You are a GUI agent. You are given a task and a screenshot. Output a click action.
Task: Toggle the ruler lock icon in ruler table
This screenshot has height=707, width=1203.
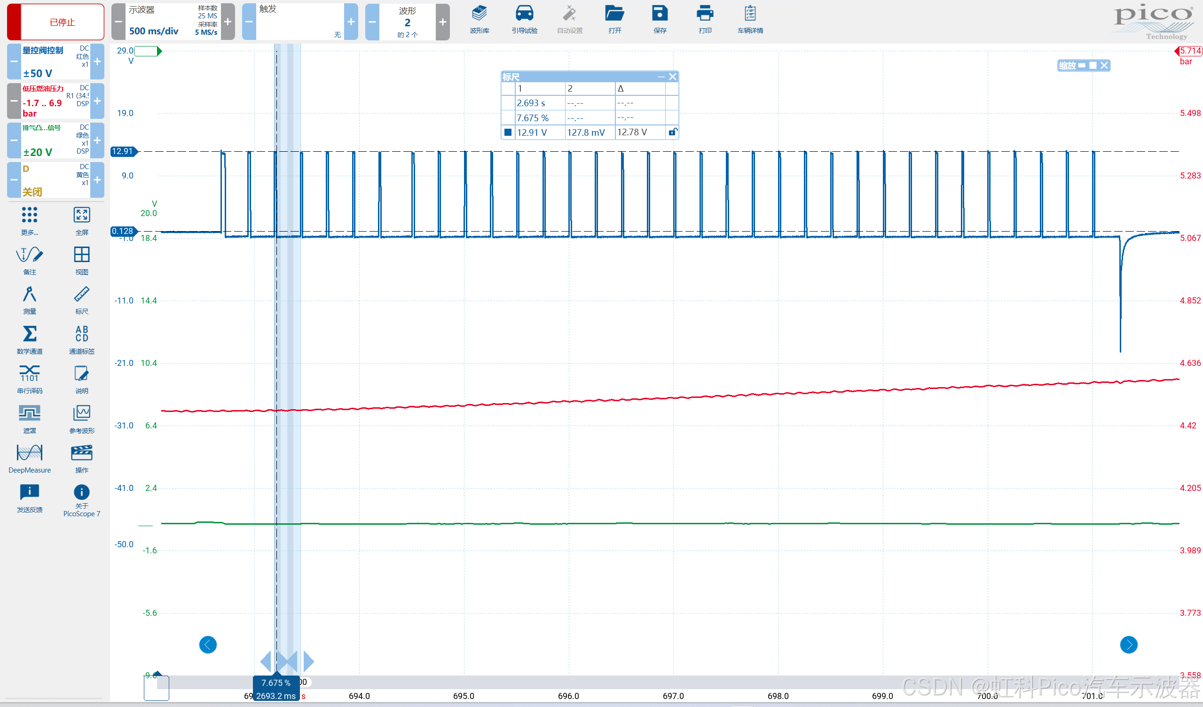pyautogui.click(x=672, y=132)
